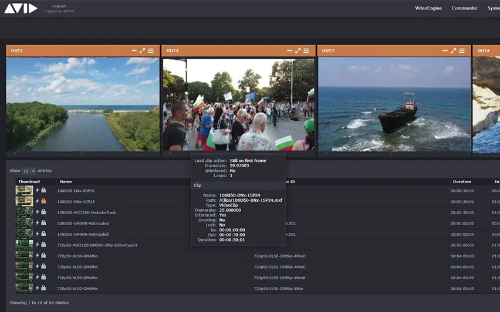The height and width of the screenshot is (312, 500).
Task: Click the Logout link
Action: (x=59, y=6)
